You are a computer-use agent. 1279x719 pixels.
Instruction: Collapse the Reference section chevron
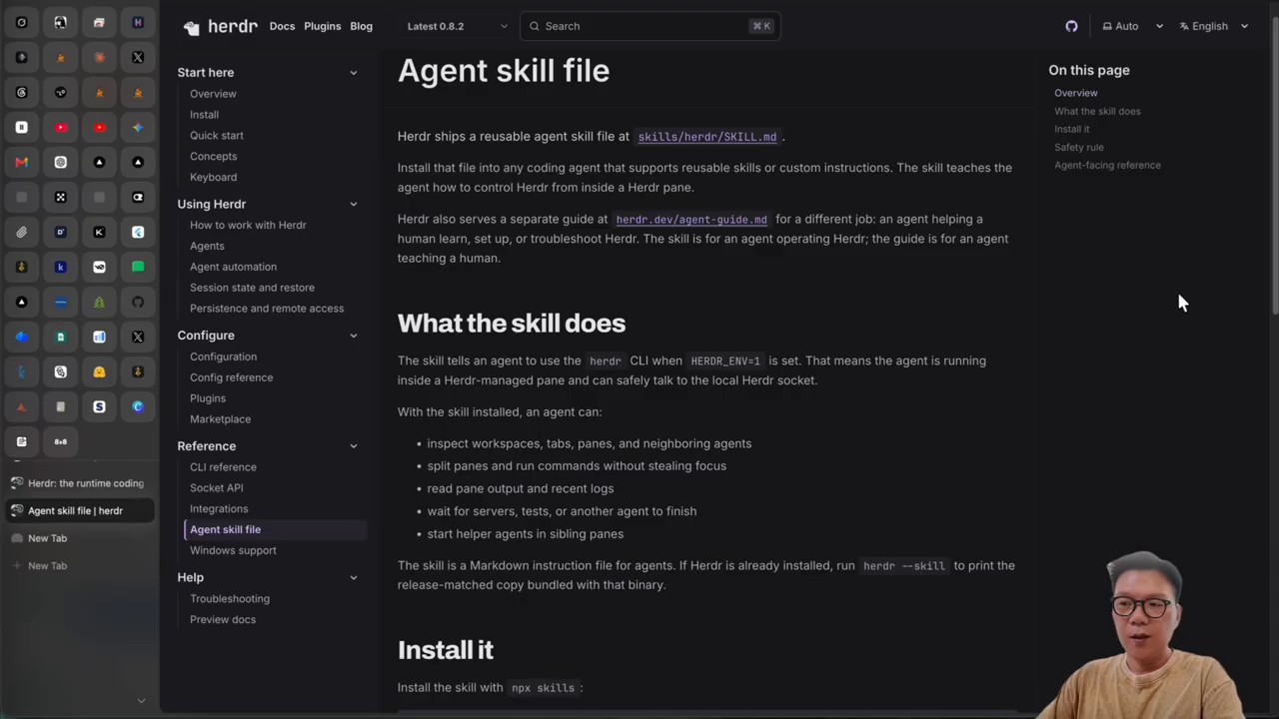click(x=353, y=446)
